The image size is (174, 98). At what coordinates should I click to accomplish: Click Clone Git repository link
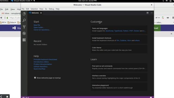(42, 30)
